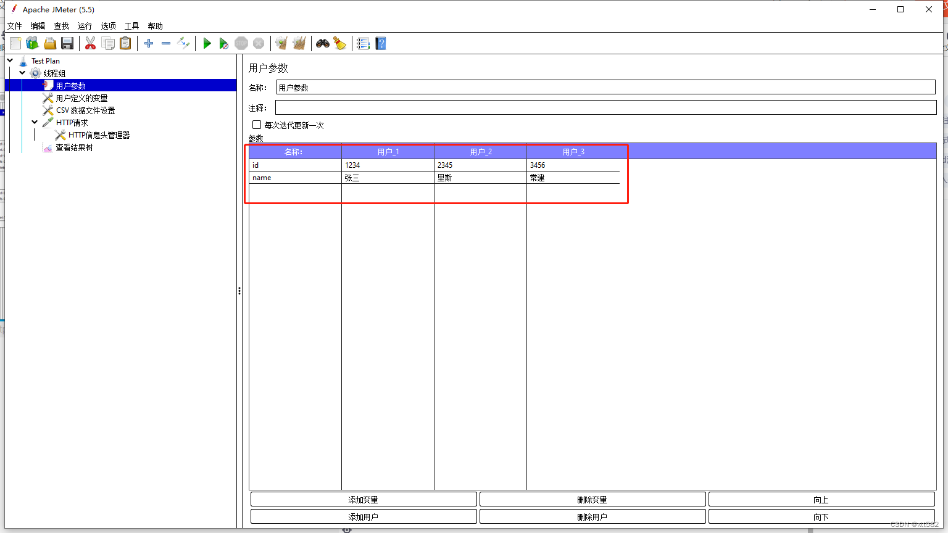Select the 用户参数 tree node
This screenshot has width=948, height=533.
click(x=70, y=86)
